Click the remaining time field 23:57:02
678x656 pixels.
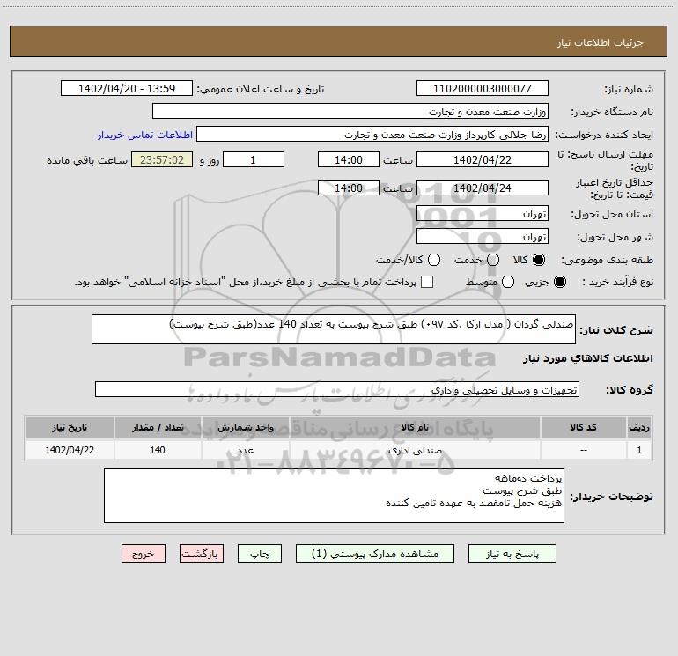pyautogui.click(x=162, y=159)
